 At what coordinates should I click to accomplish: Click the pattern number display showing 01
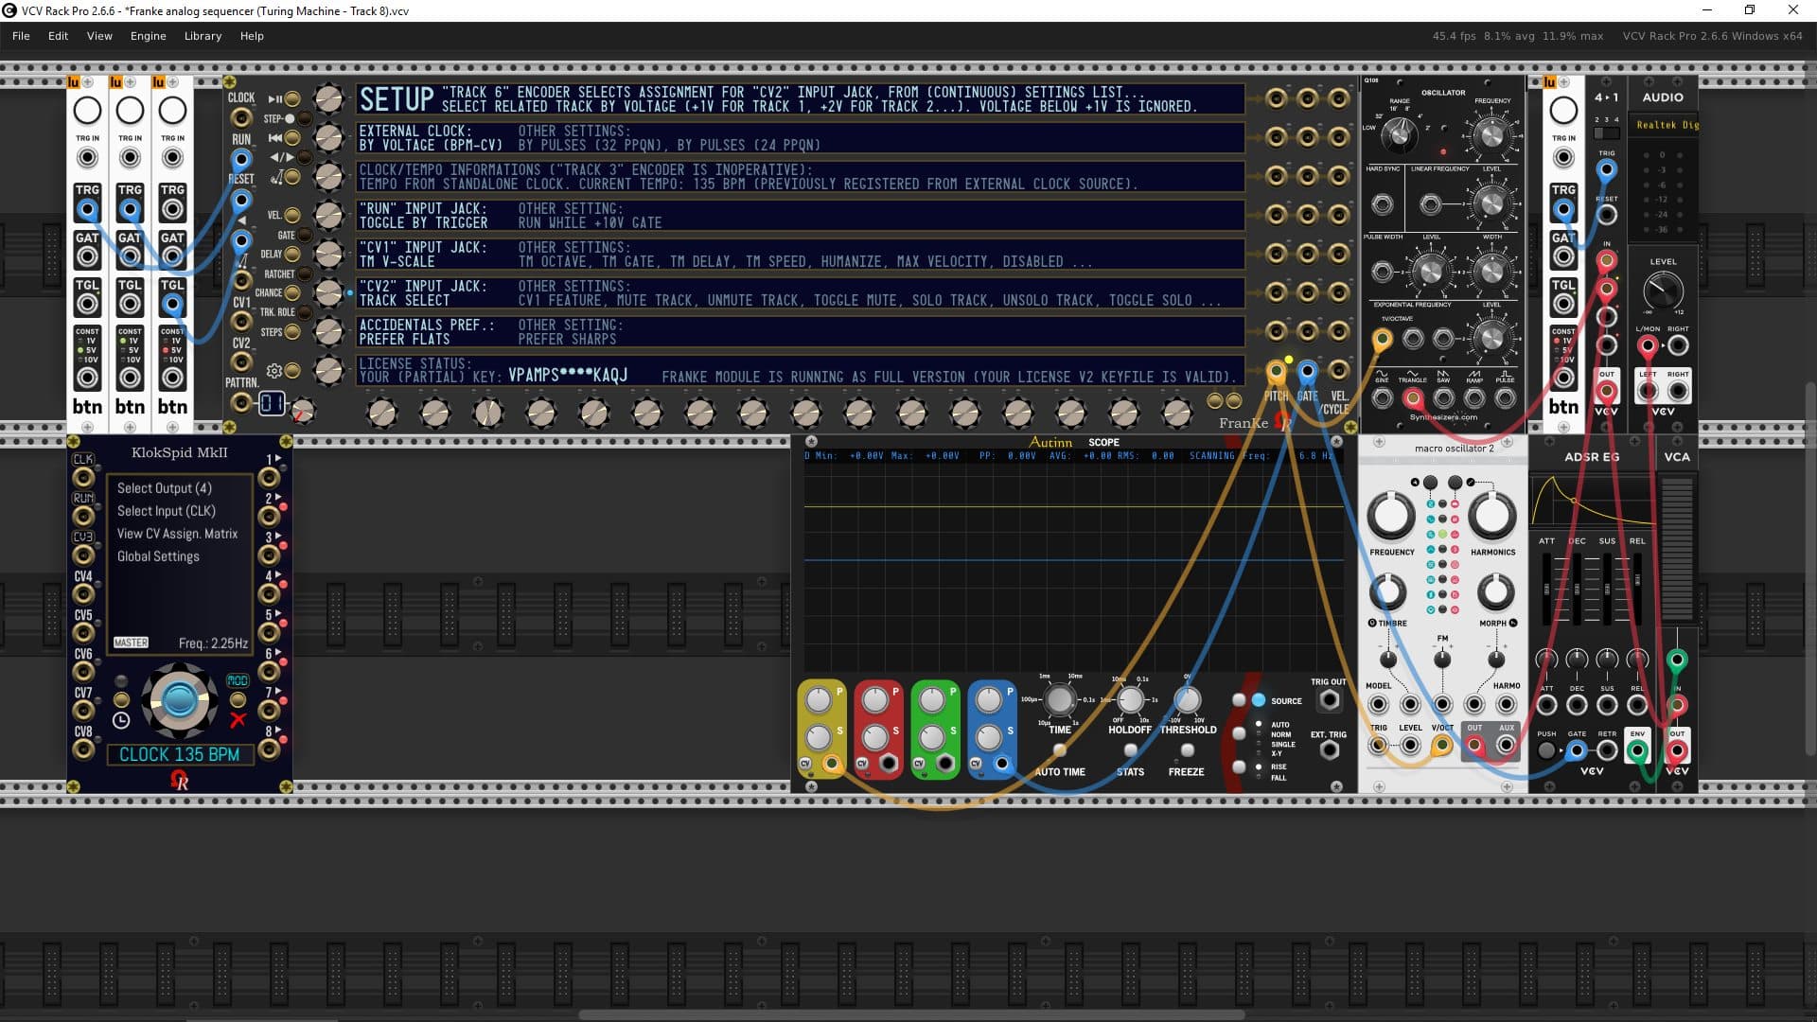click(x=272, y=404)
